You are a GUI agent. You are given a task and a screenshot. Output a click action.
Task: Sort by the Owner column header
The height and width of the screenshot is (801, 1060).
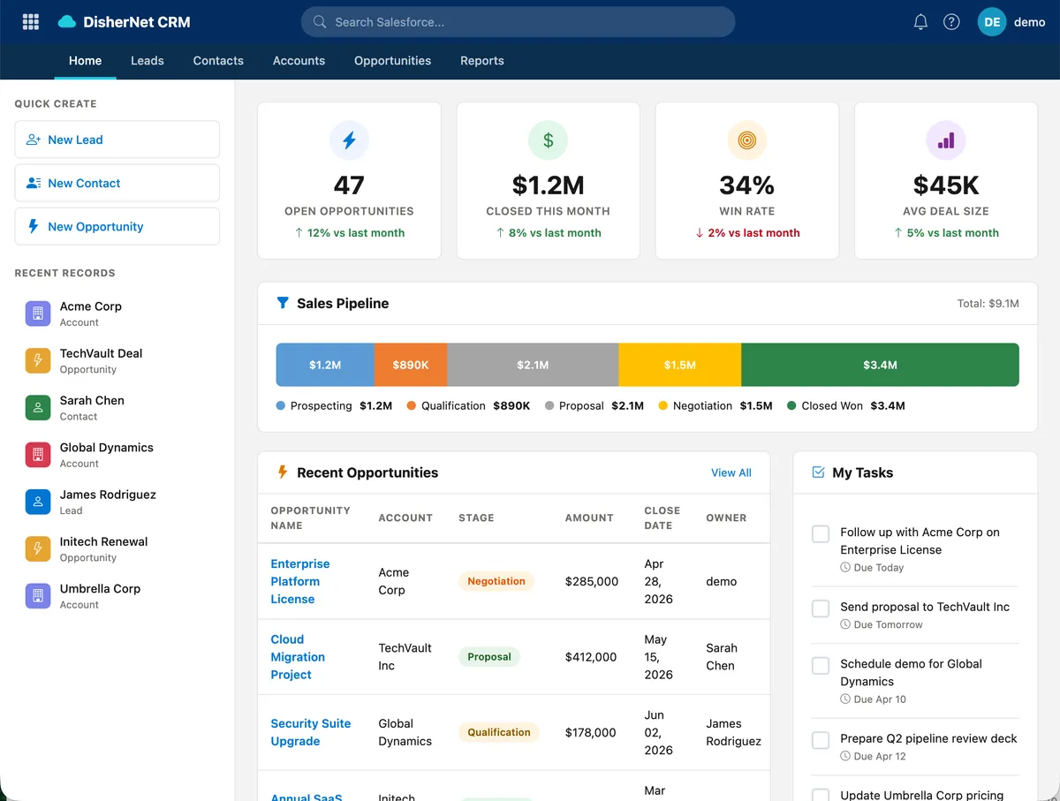(x=726, y=518)
